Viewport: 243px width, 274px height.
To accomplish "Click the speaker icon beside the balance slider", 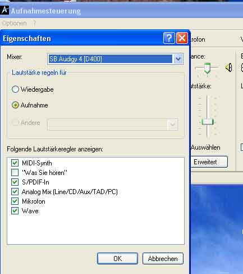I will 228,68.
